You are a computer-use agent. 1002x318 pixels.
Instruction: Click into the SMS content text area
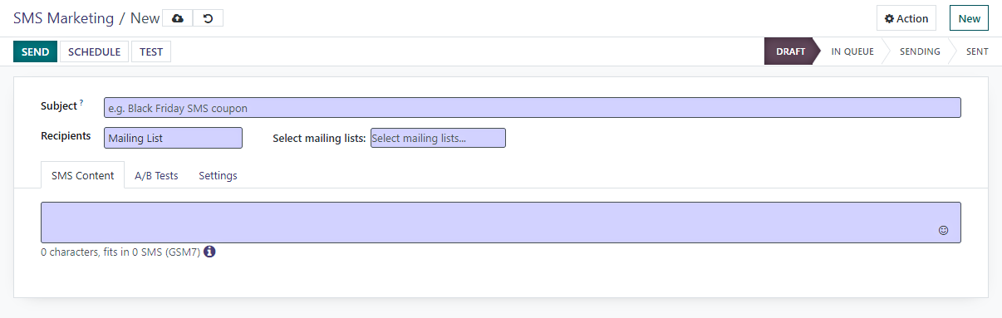pos(501,223)
